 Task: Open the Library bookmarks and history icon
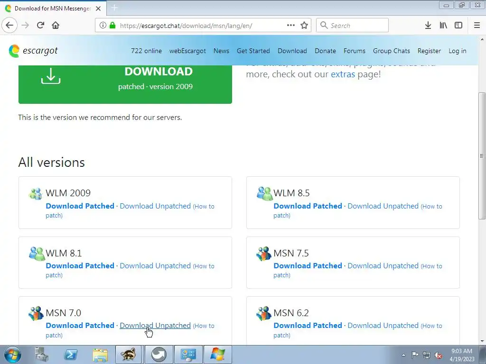[x=443, y=26]
